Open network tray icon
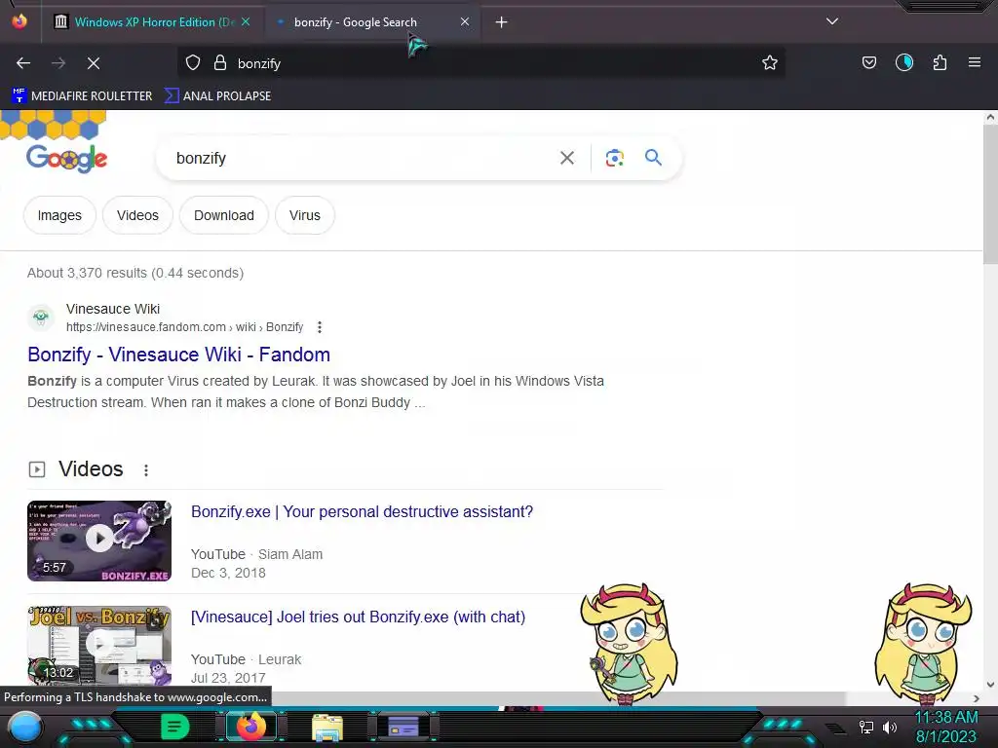The width and height of the screenshot is (998, 748). (866, 727)
